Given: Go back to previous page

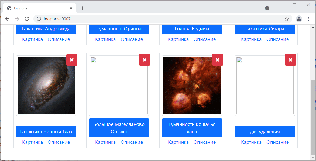Looking at the screenshot, I should [x=7, y=19].
